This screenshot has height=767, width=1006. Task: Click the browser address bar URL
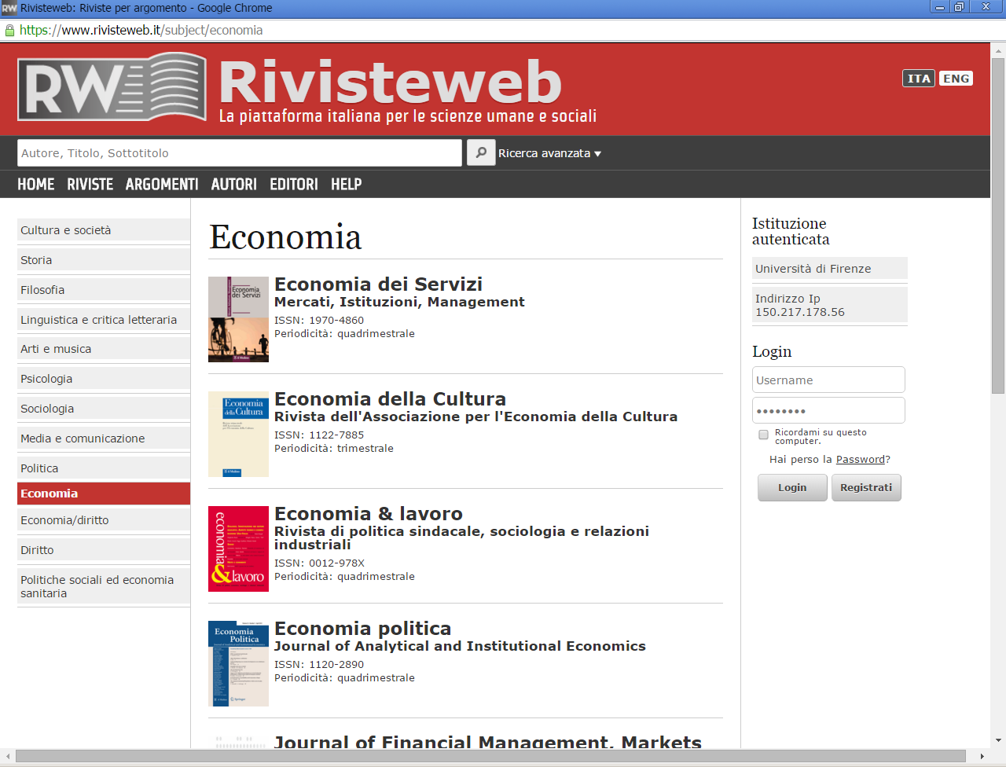click(x=141, y=31)
